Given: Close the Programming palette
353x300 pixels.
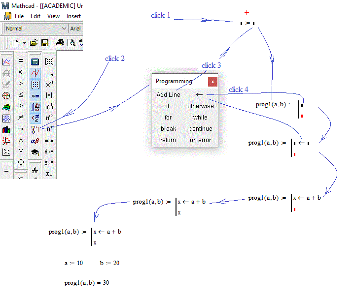Looking at the screenshot, I should point(212,82).
